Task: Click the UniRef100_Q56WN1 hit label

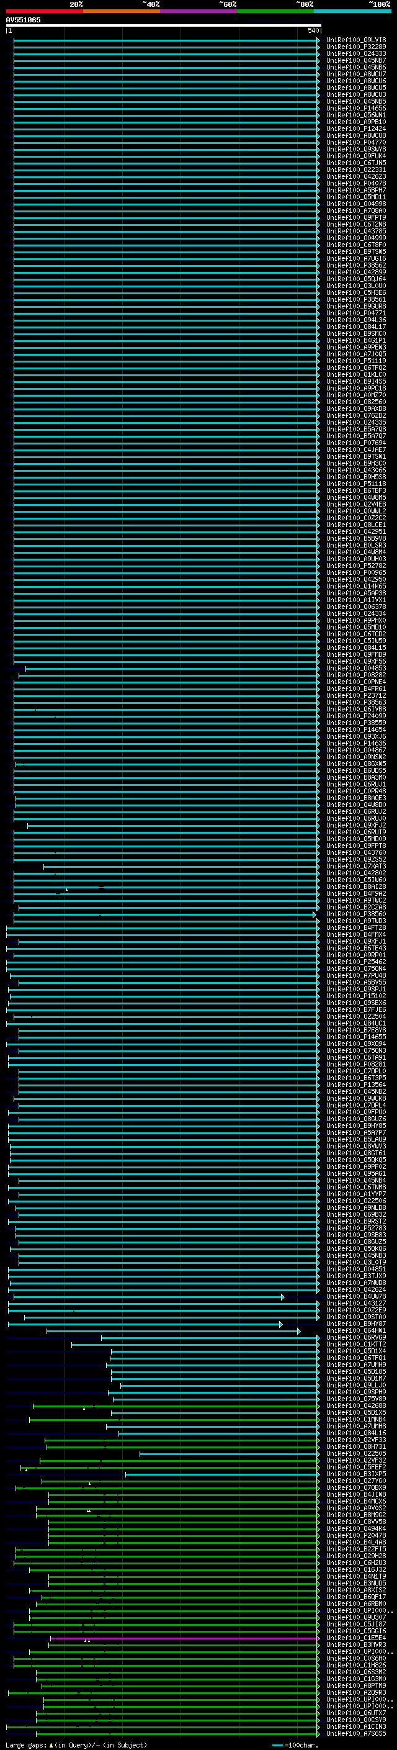Action: point(356,115)
